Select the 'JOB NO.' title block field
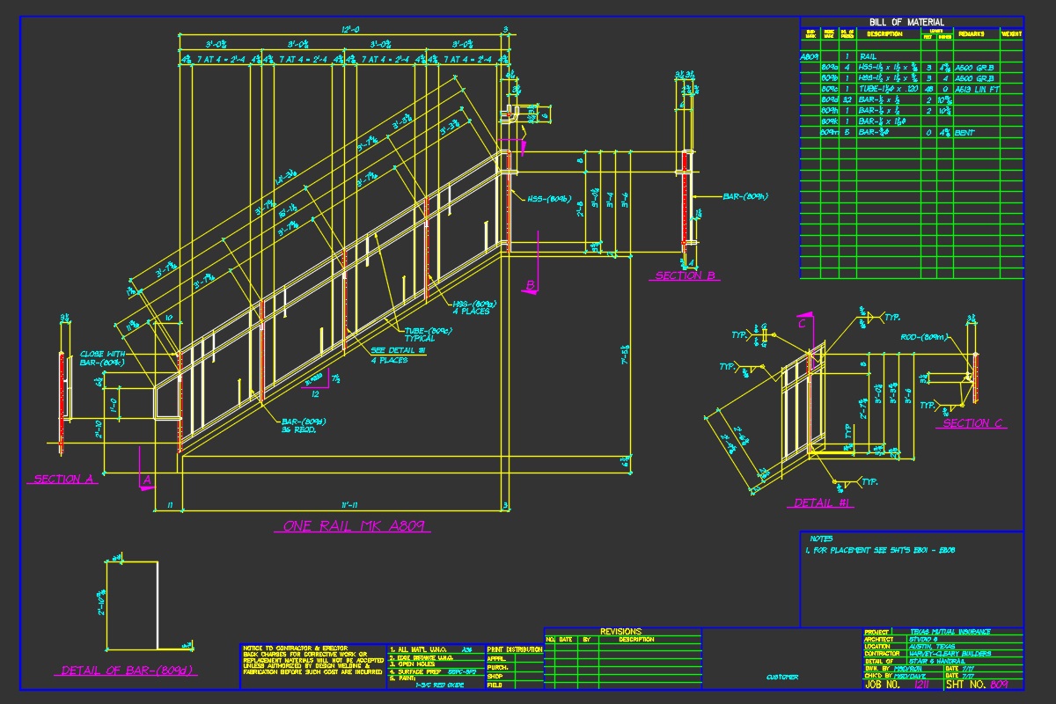 click(884, 684)
